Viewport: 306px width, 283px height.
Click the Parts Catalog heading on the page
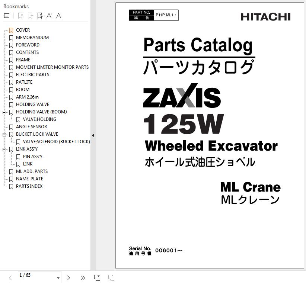(x=198, y=45)
